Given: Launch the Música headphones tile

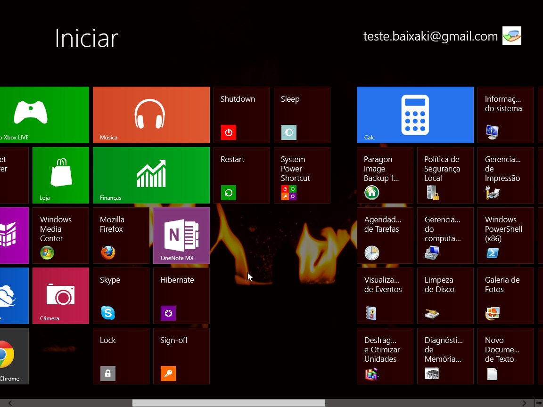Looking at the screenshot, I should click(x=151, y=115).
